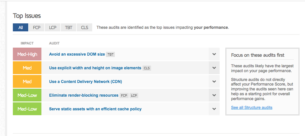The width and height of the screenshot is (305, 136).
Task: Expand render-blocking resources audit chevron
Action: (x=214, y=95)
